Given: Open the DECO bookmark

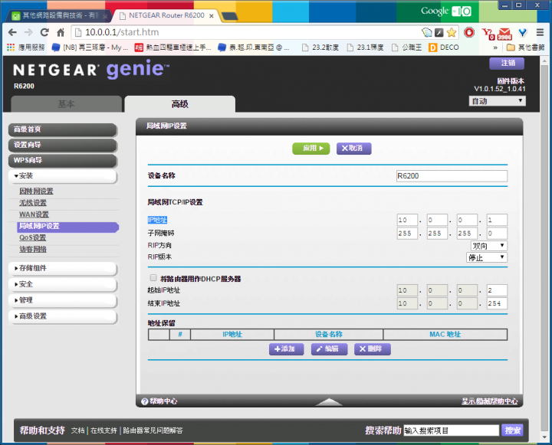Looking at the screenshot, I should (x=444, y=47).
